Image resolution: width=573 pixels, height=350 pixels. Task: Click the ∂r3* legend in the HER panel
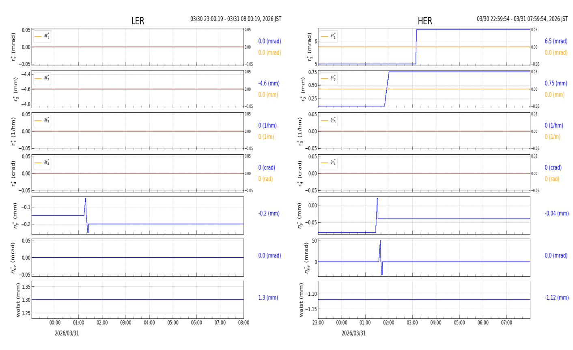tap(329, 121)
